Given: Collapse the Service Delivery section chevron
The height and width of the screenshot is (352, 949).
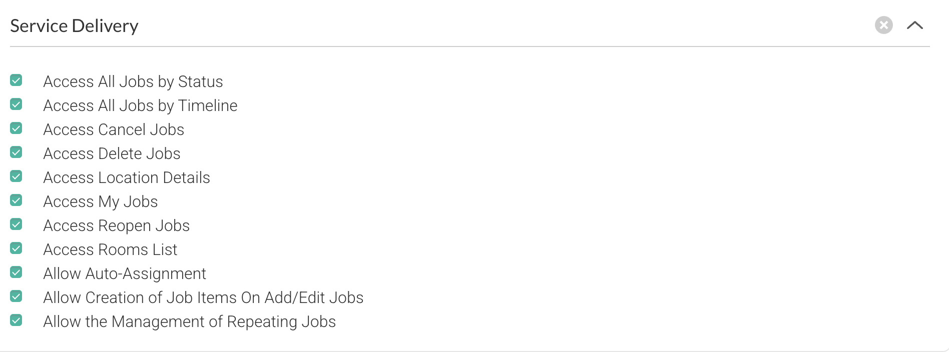Looking at the screenshot, I should 914,25.
